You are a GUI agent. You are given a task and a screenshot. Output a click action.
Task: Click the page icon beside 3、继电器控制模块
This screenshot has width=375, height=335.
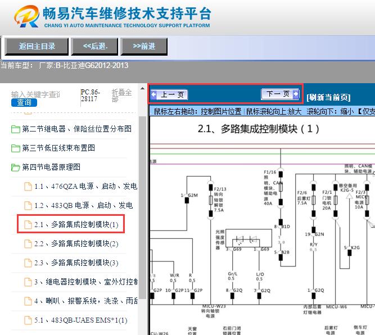click(28, 282)
